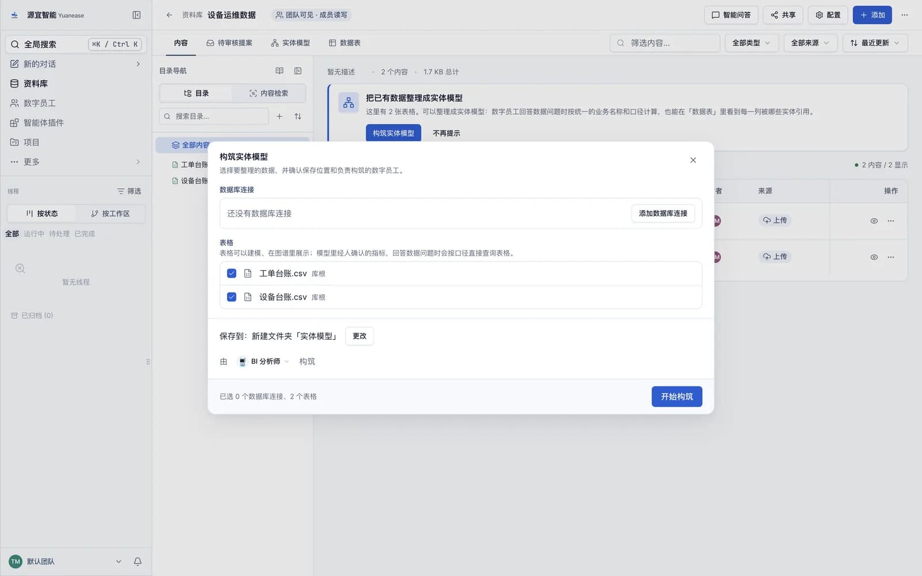Open the 全部来源 filter dropdown
The image size is (922, 576).
click(x=810, y=43)
